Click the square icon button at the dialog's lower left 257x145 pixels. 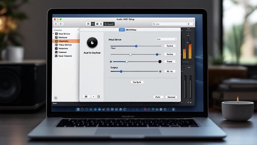tap(99, 97)
